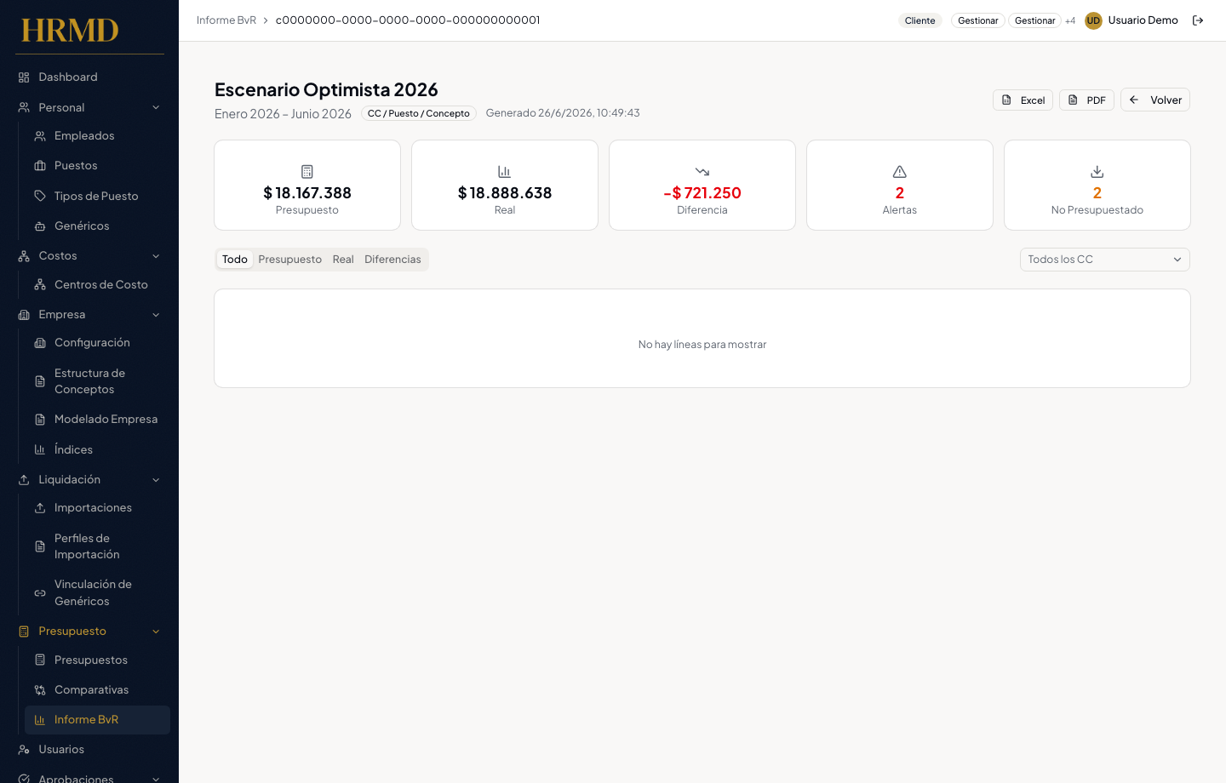Collapse the Costos section chevron
The image size is (1226, 783).
tap(156, 256)
